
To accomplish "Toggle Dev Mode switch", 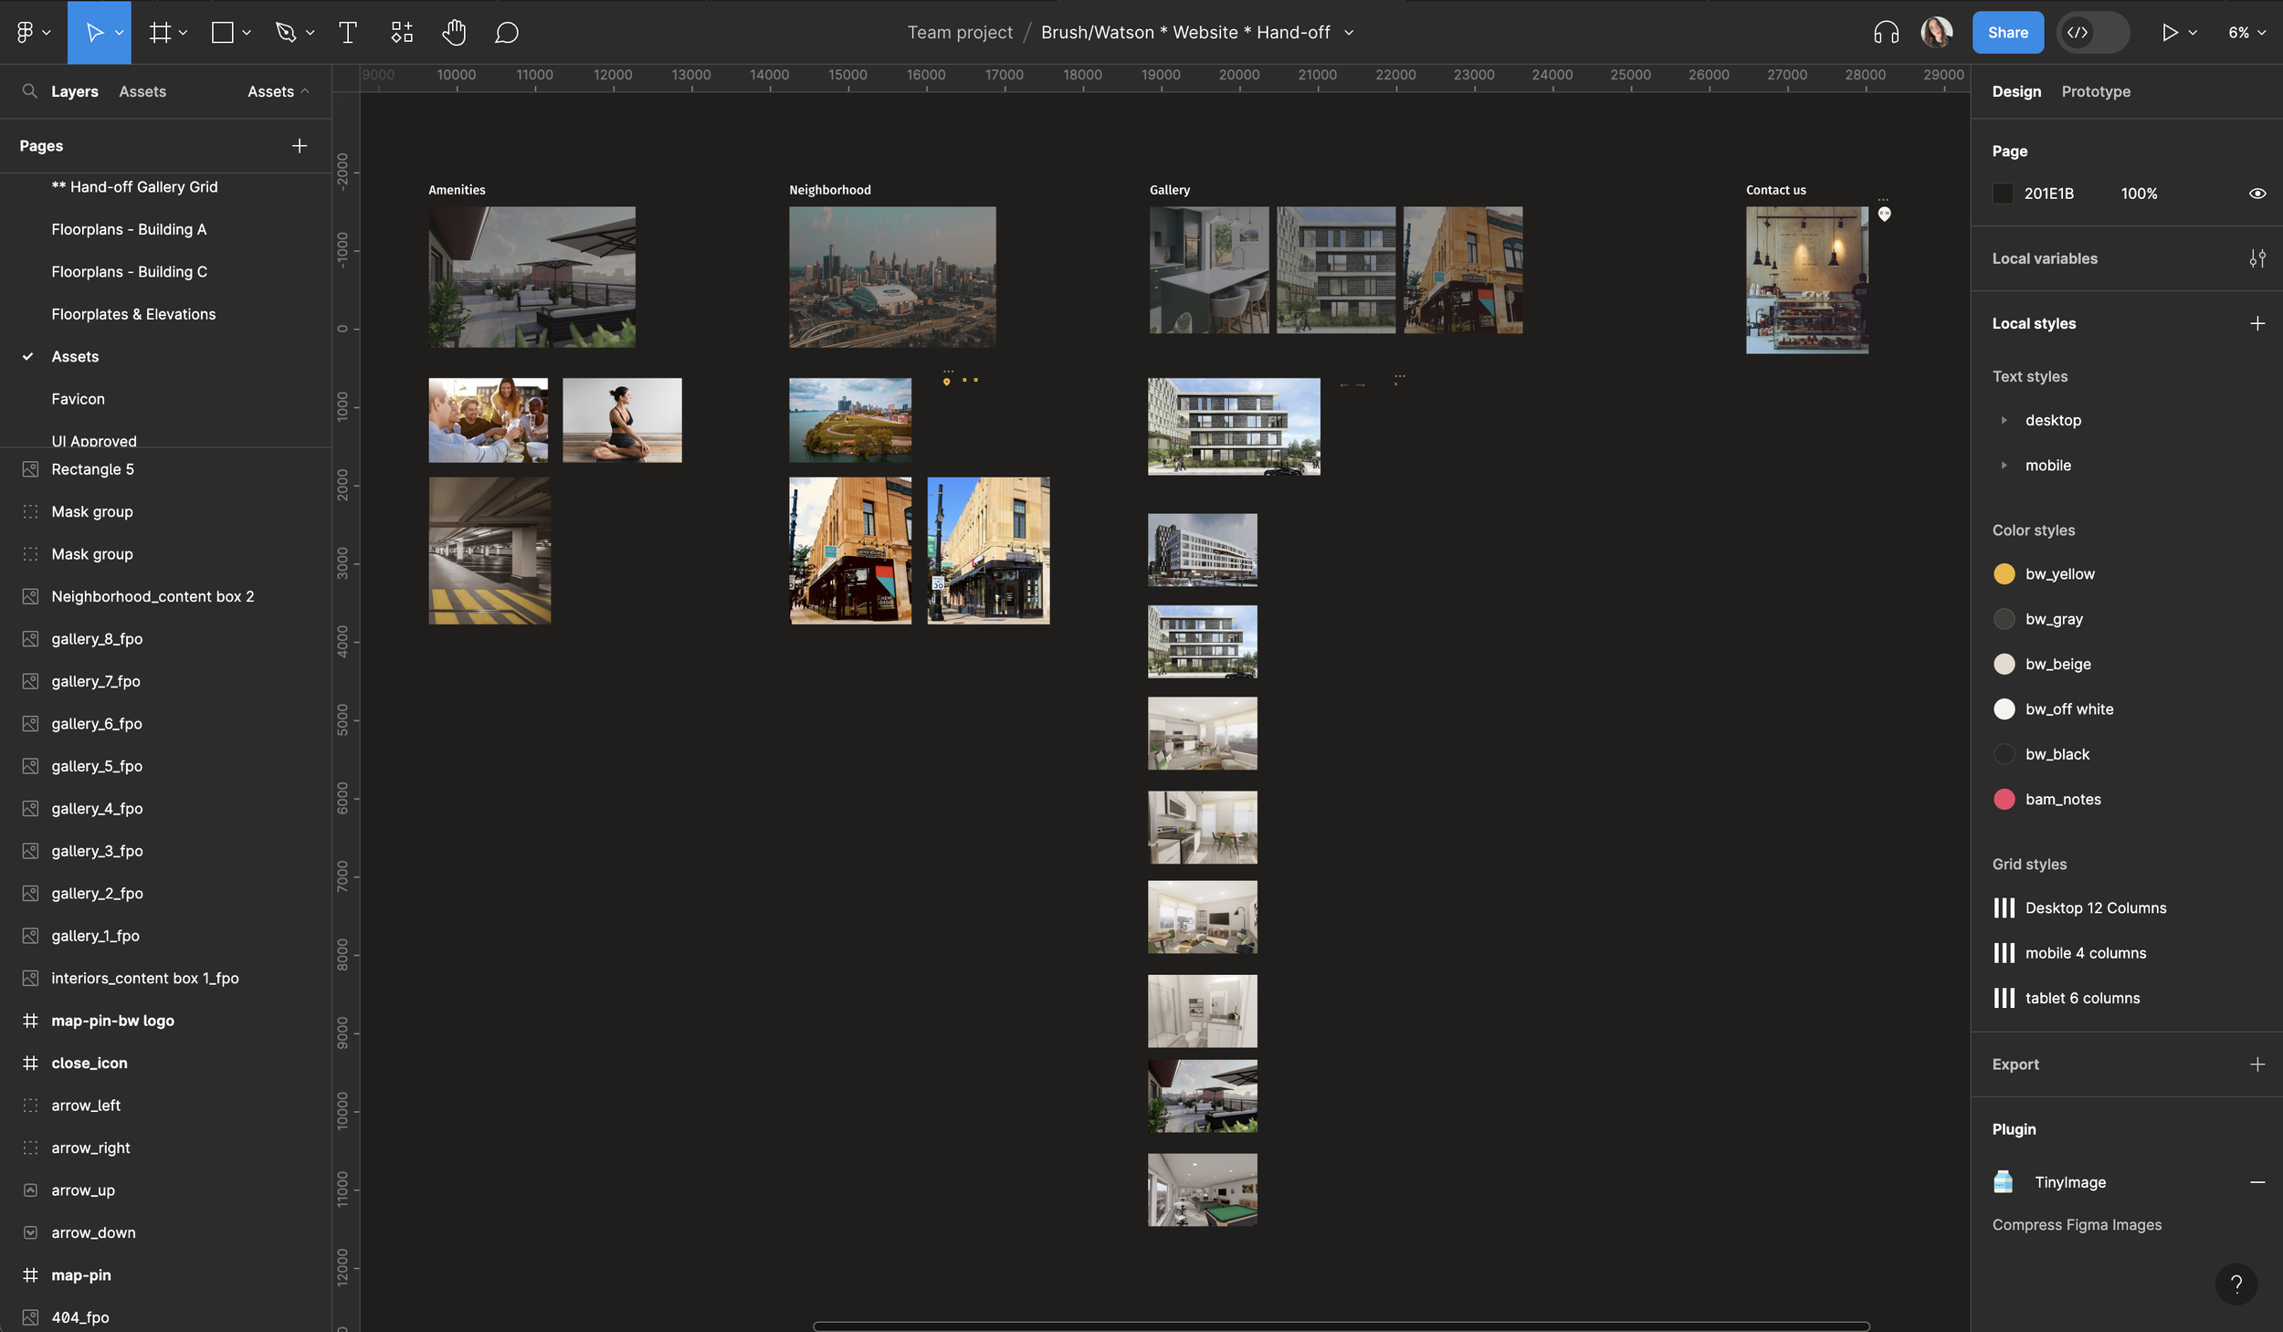I will (2092, 33).
